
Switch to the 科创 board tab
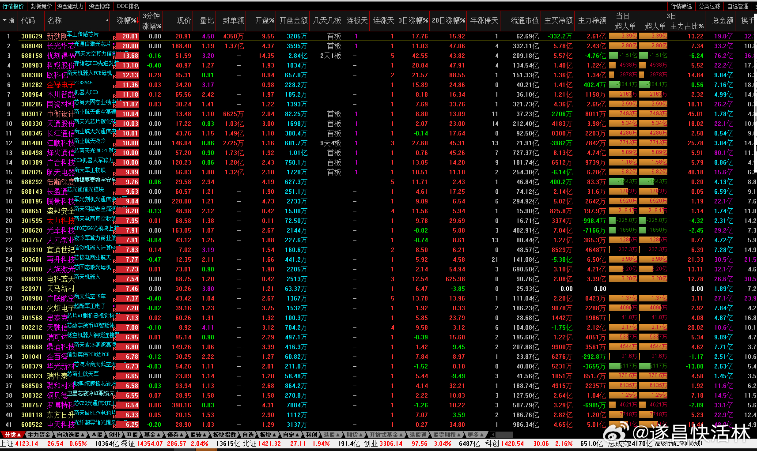click(x=311, y=435)
